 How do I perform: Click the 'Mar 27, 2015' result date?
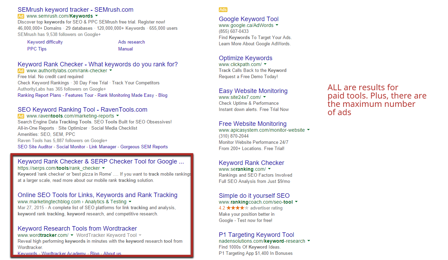[x=31, y=208]
